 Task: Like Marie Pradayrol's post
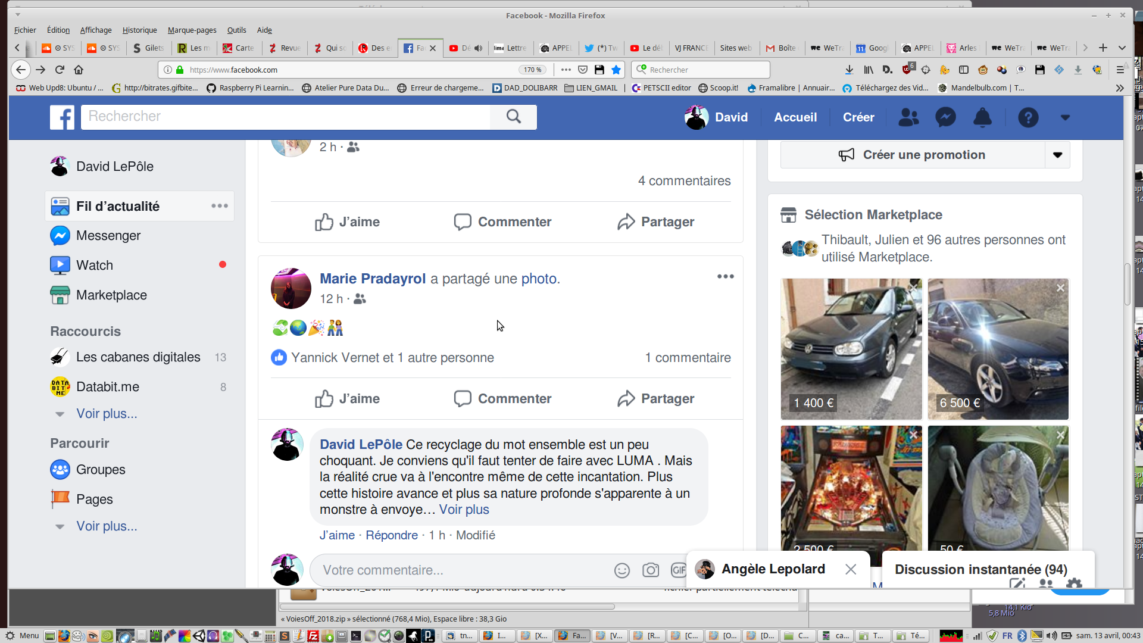tap(348, 398)
